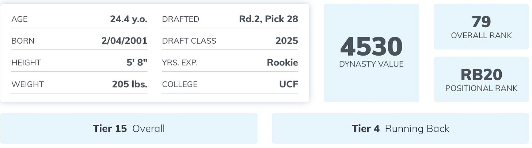
Task: Select the COLLEGE label
Action: 180,84
